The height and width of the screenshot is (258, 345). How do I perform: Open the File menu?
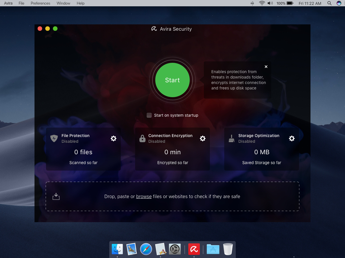pos(21,3)
